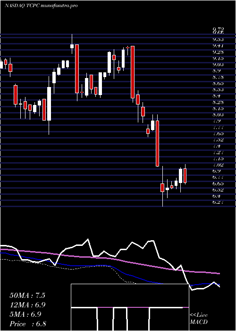The width and height of the screenshot is (236, 331).
Task: Click the 12MA : 6.9 readout
Action: 27,305
